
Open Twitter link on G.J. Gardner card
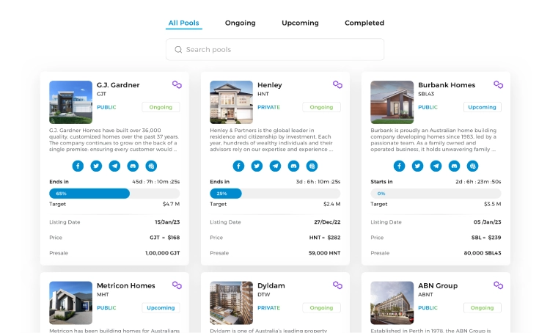(96, 166)
